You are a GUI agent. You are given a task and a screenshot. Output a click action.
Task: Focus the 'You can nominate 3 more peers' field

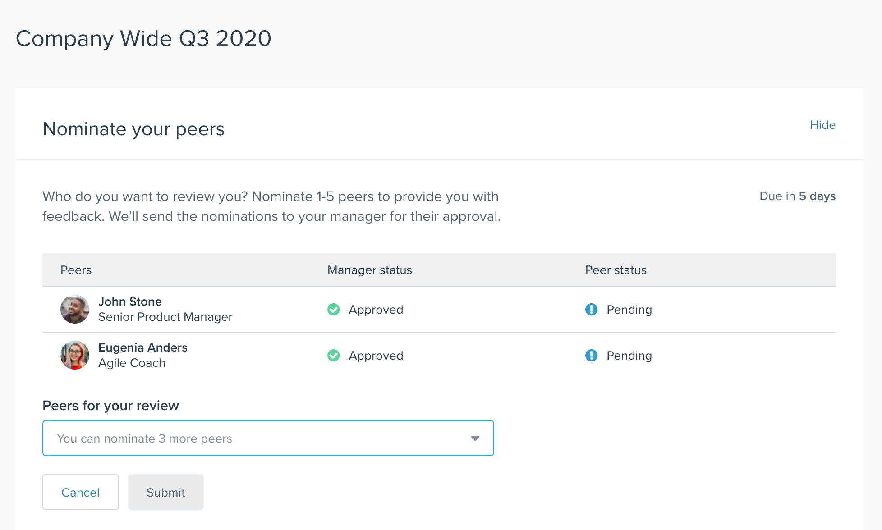(x=268, y=438)
